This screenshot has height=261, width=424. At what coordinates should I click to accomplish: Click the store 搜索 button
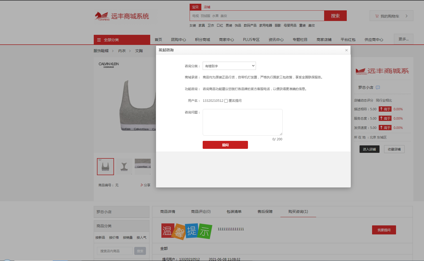tap(140, 251)
